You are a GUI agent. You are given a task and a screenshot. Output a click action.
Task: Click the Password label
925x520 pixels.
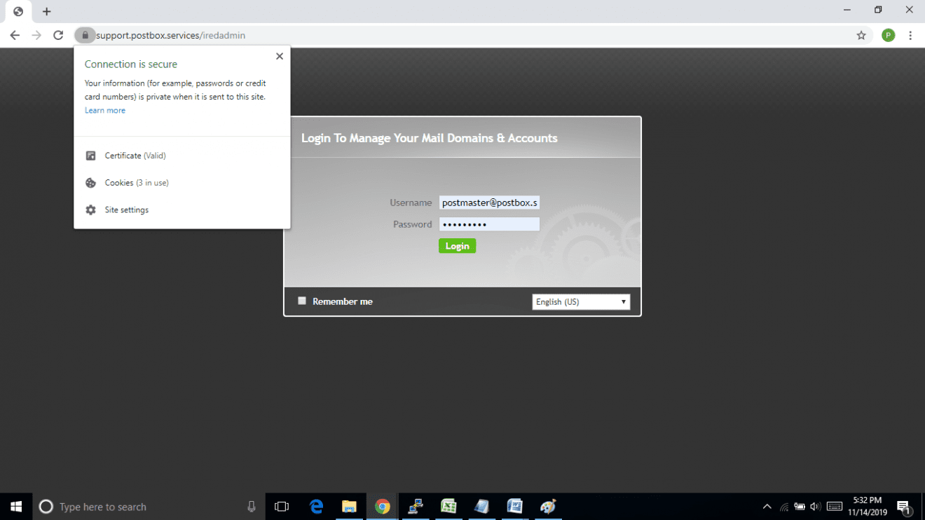(413, 224)
